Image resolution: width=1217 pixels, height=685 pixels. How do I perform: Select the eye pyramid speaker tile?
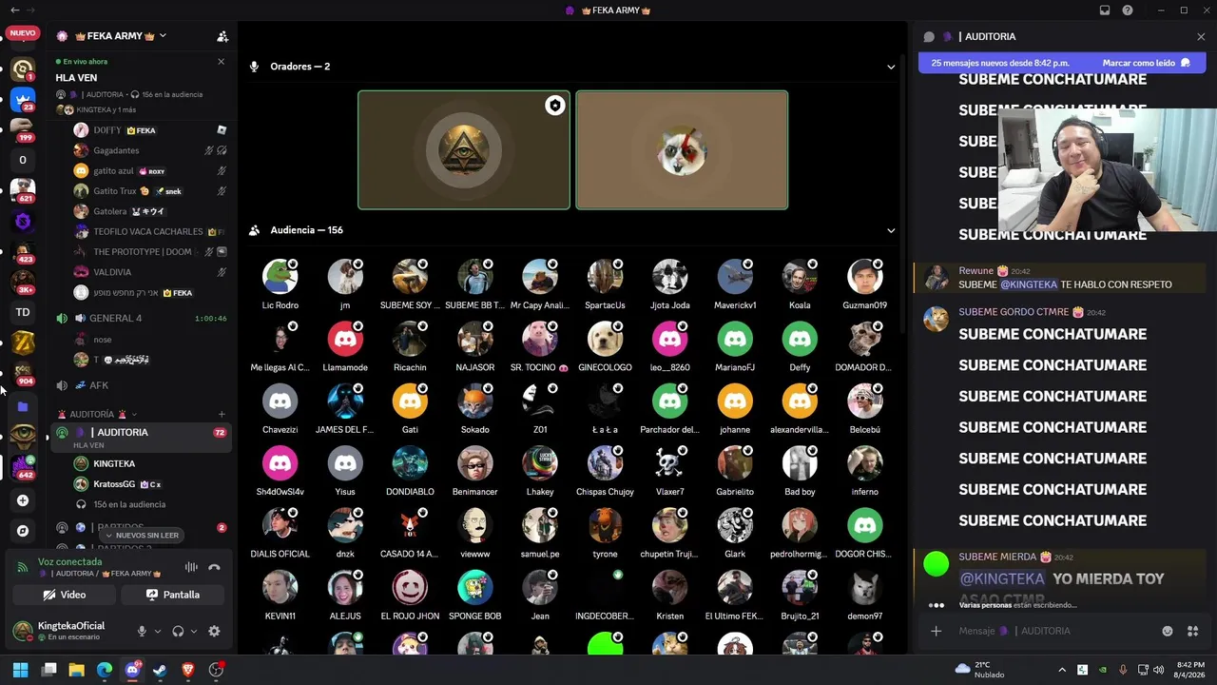pos(464,149)
